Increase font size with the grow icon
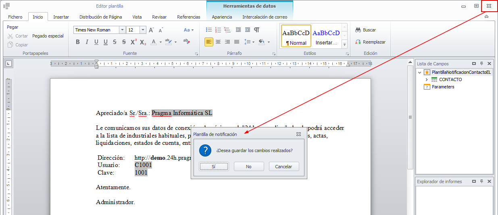 click(x=151, y=30)
